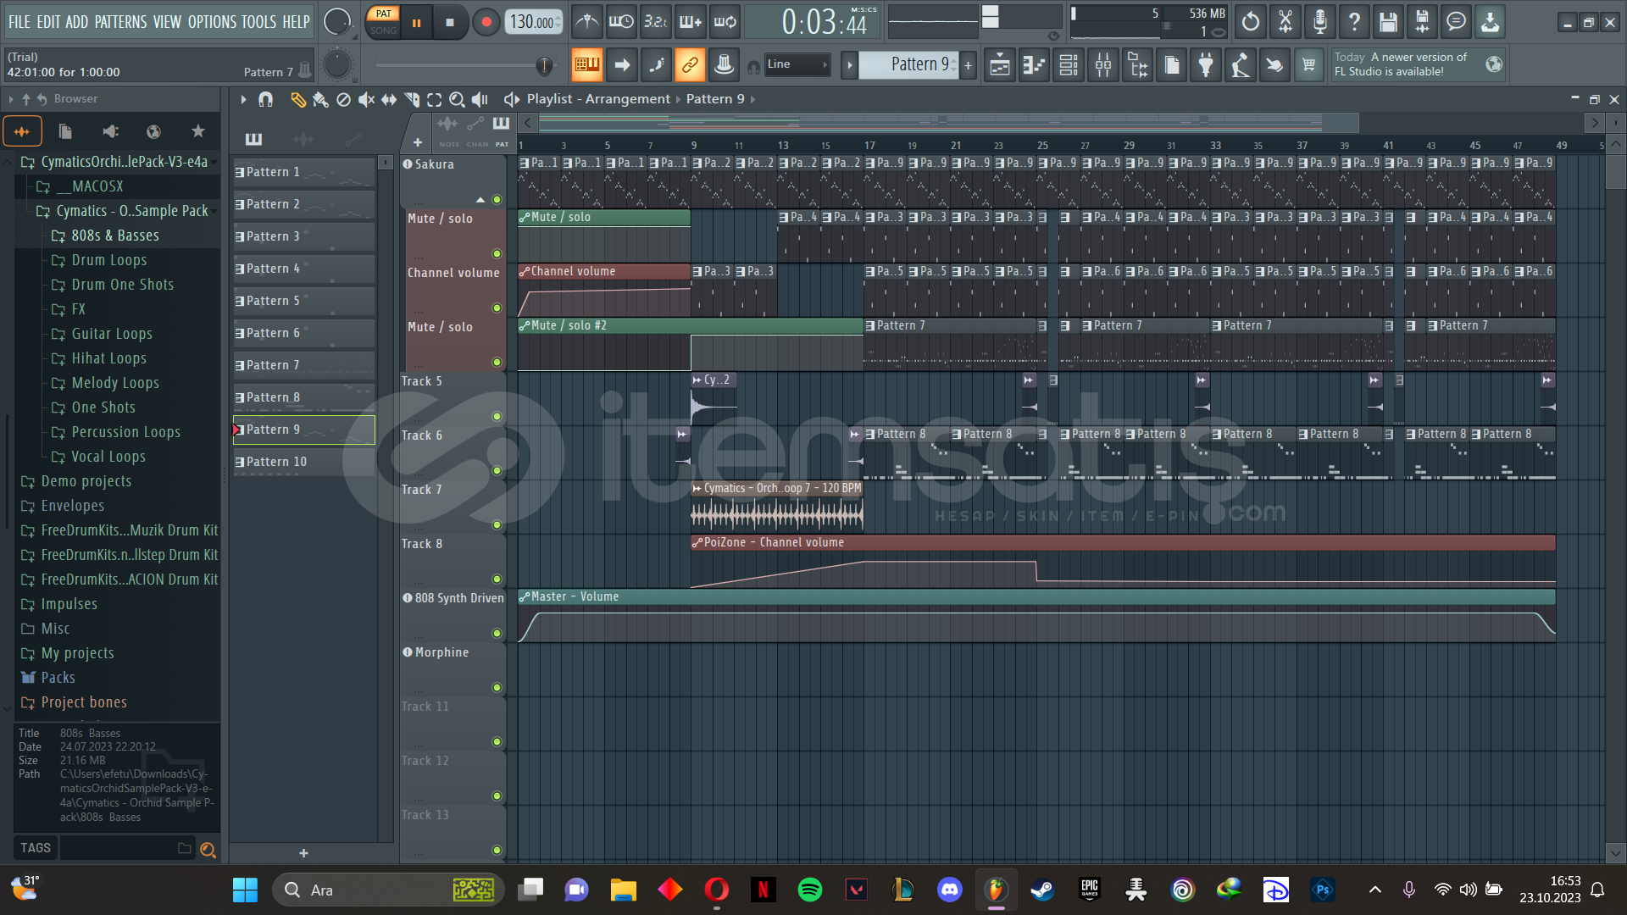Open the PATTERNS menu
1627x915 pixels.
tap(120, 22)
